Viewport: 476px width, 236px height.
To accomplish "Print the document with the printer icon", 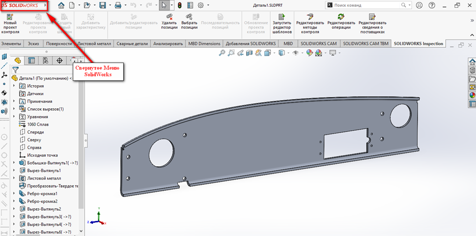I will tap(118, 5).
